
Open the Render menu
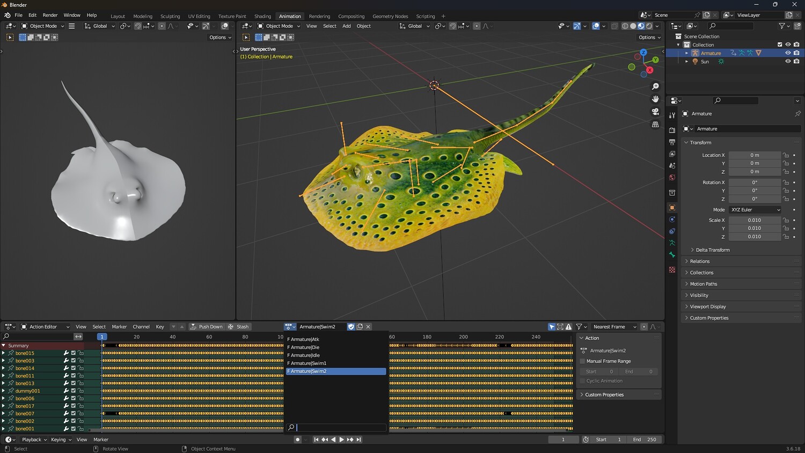coord(50,15)
